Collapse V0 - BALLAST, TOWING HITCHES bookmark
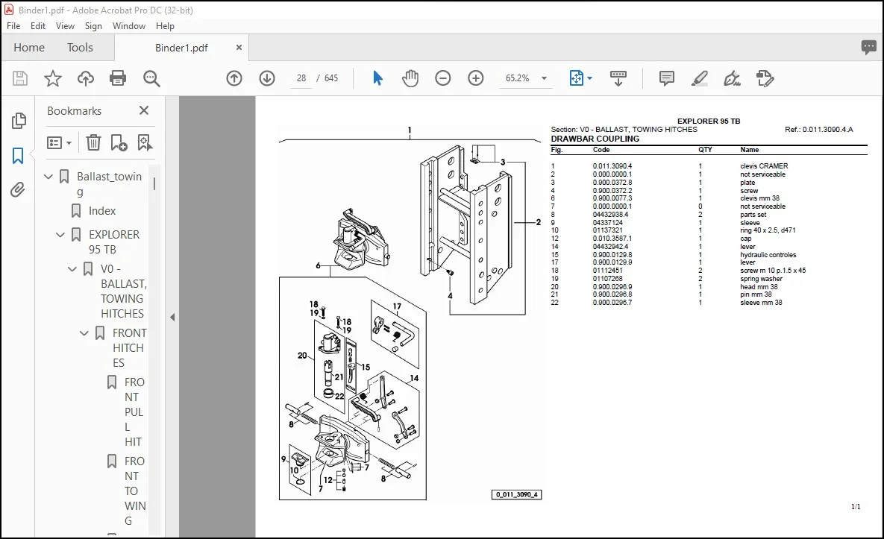 click(x=72, y=269)
